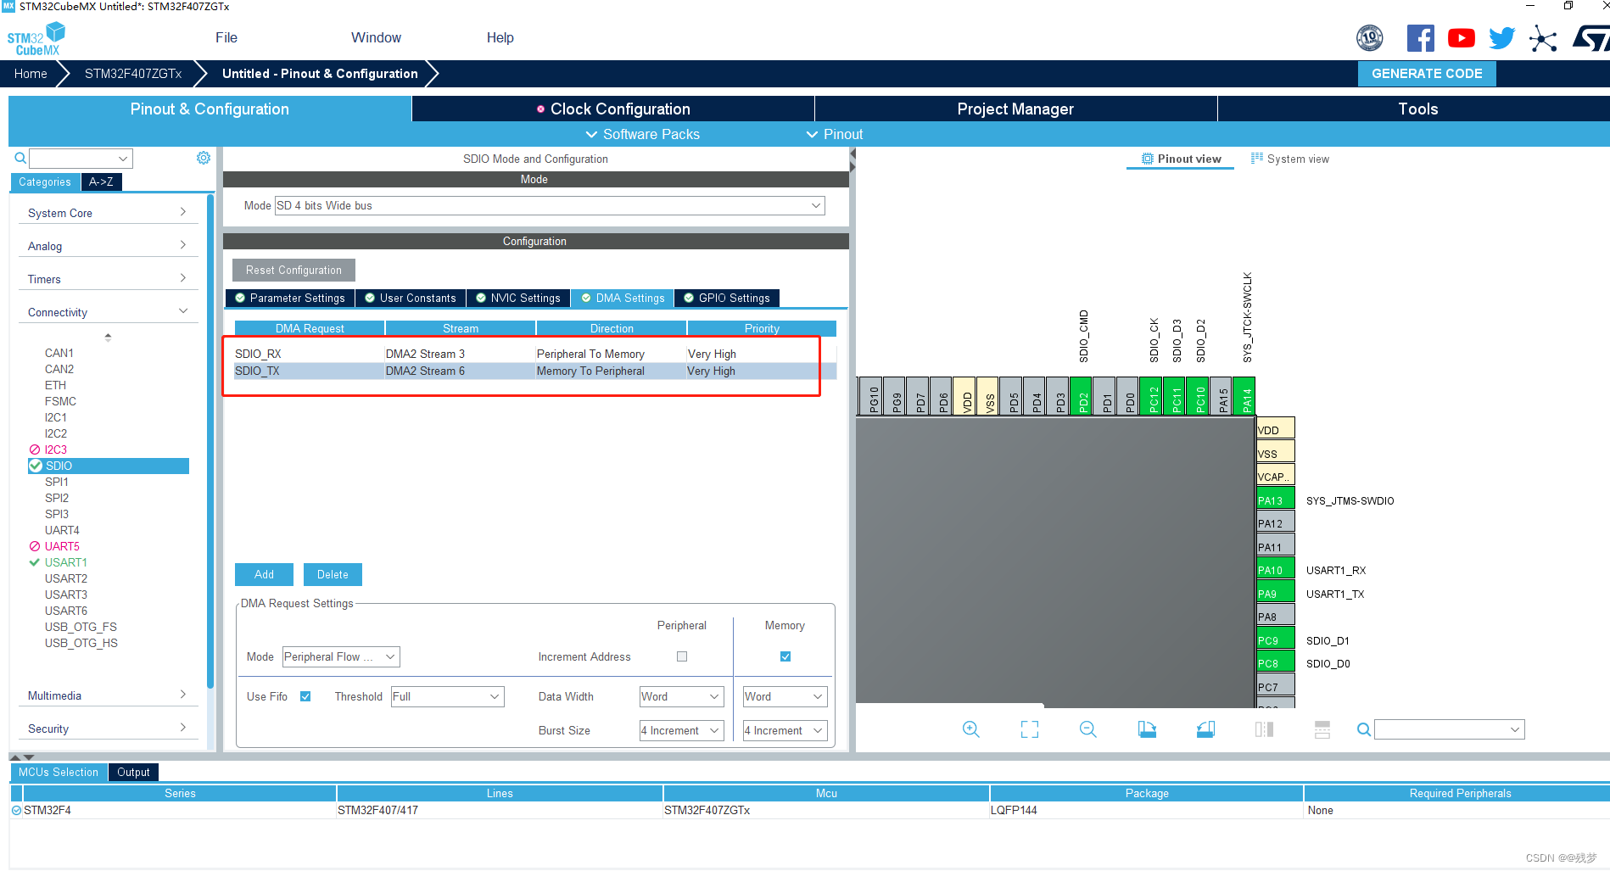Open the GPIO Settings tab

(727, 298)
